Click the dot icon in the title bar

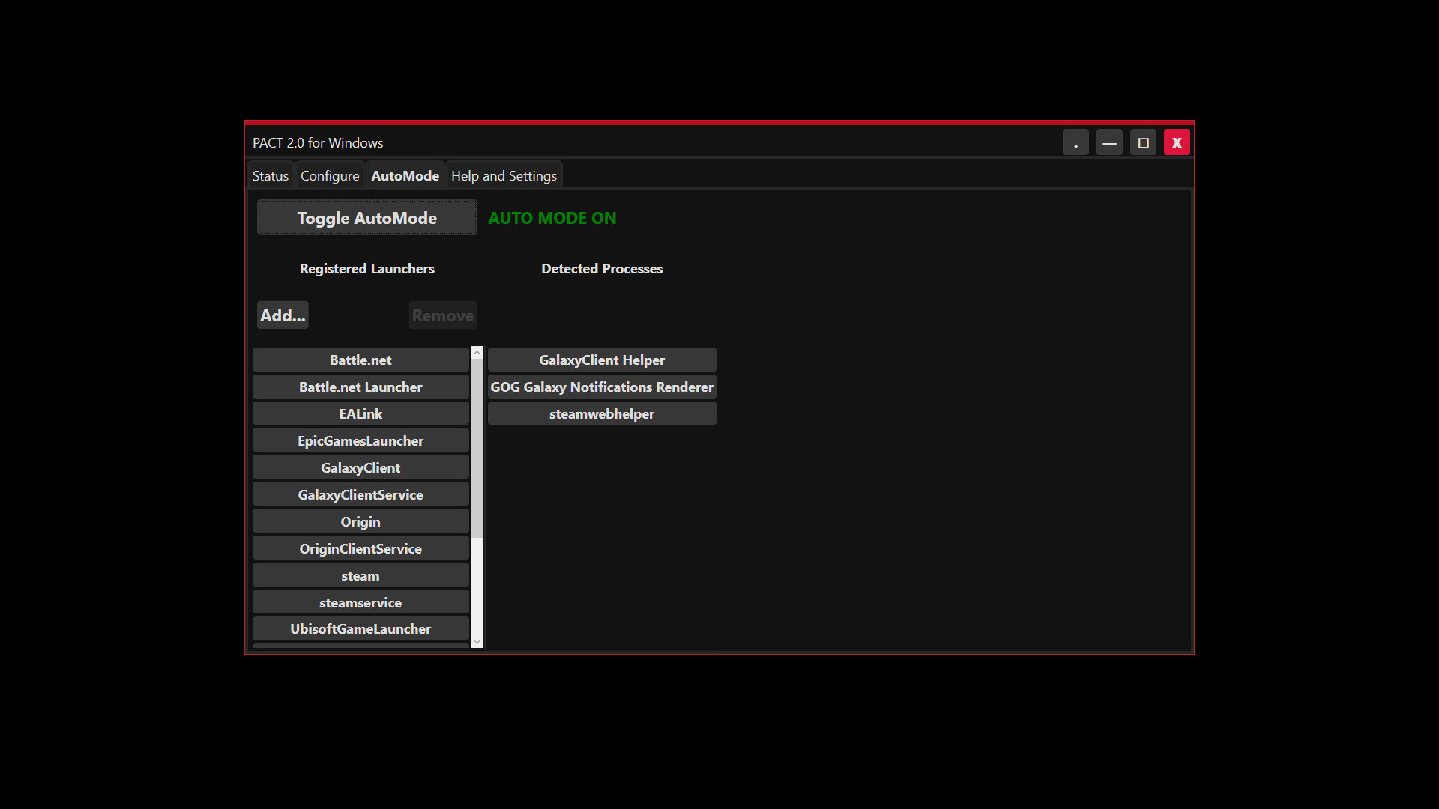[x=1076, y=142]
